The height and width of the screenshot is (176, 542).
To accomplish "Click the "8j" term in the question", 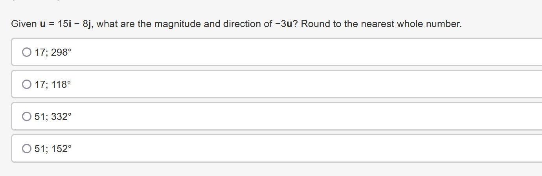I will point(88,24).
